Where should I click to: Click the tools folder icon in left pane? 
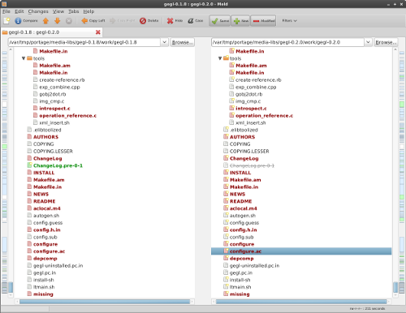(29, 58)
